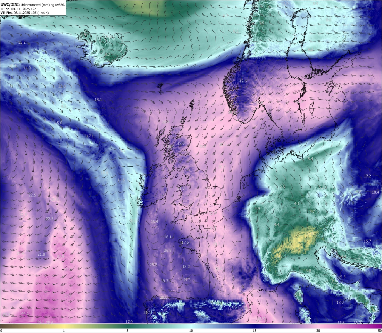Click the 19.3 value label
This screenshot has width=382, height=333.
164,281
